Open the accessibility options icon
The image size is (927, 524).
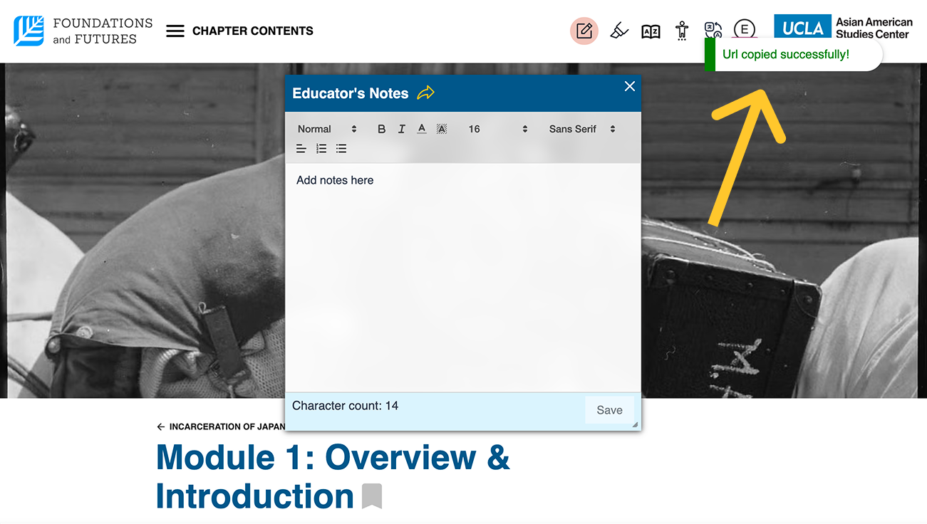(682, 31)
